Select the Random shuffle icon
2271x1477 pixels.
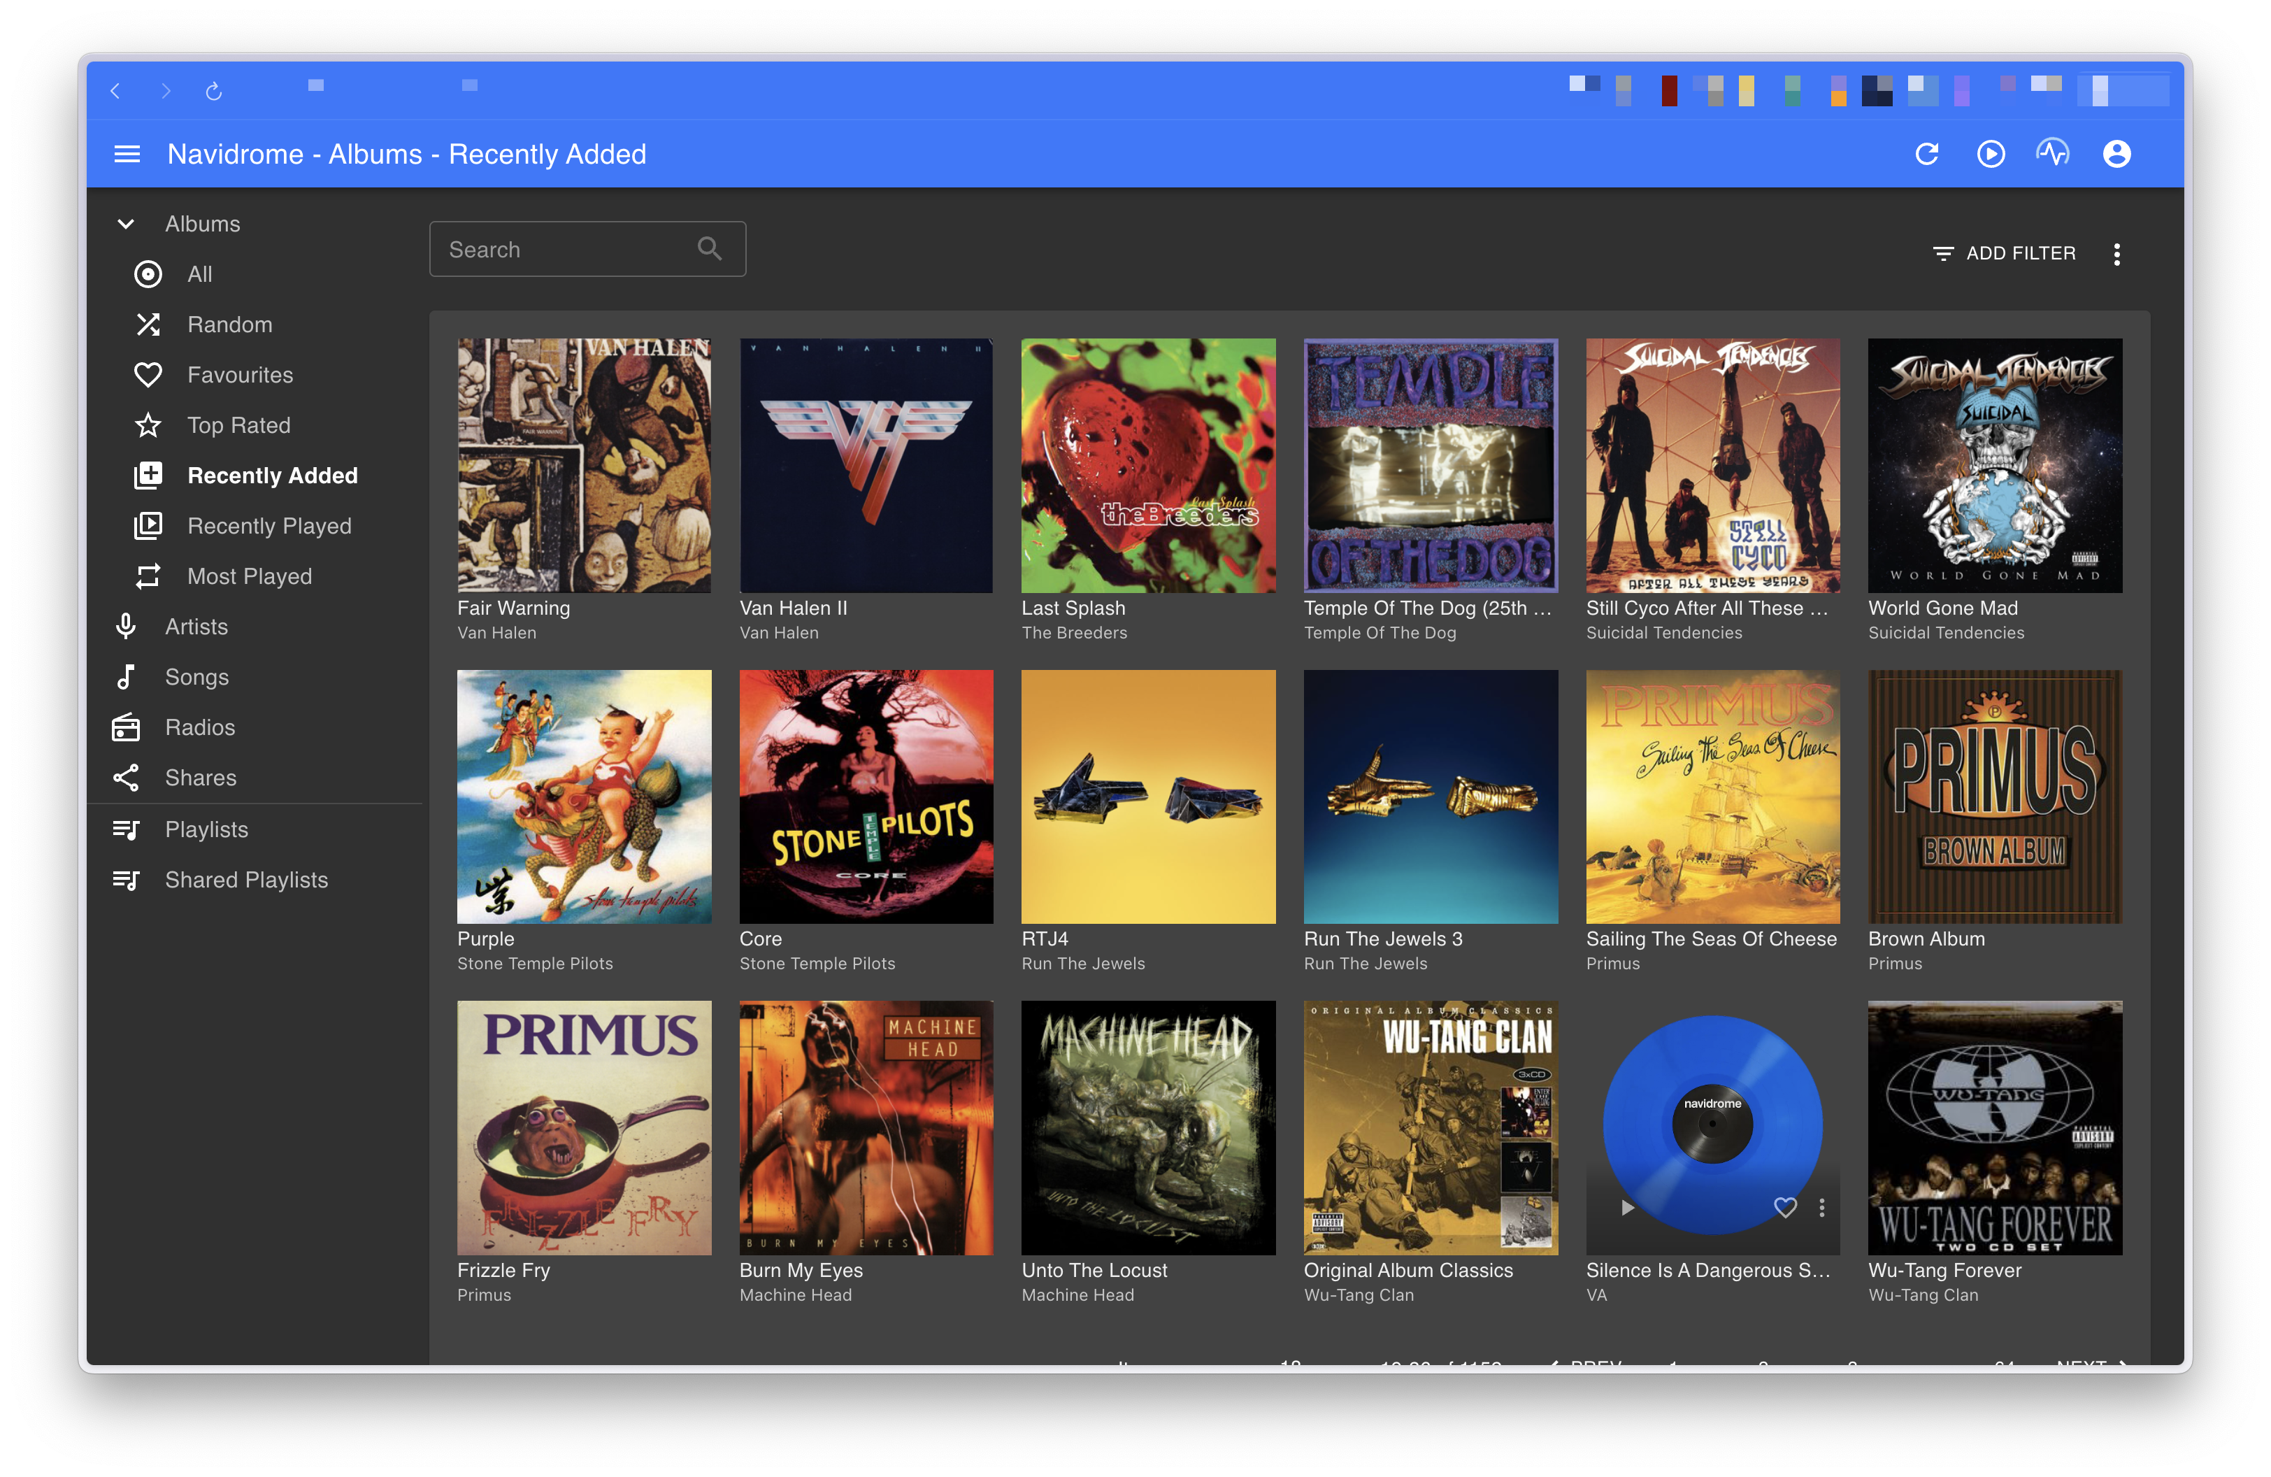(x=148, y=324)
